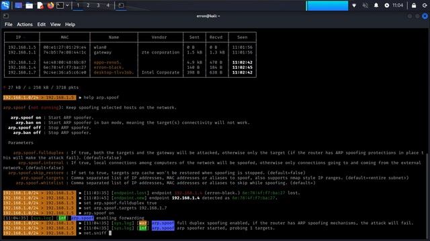Image resolution: width=430 pixels, height=241 pixels.
Task: Open the Edit menu
Action: point(42,24)
